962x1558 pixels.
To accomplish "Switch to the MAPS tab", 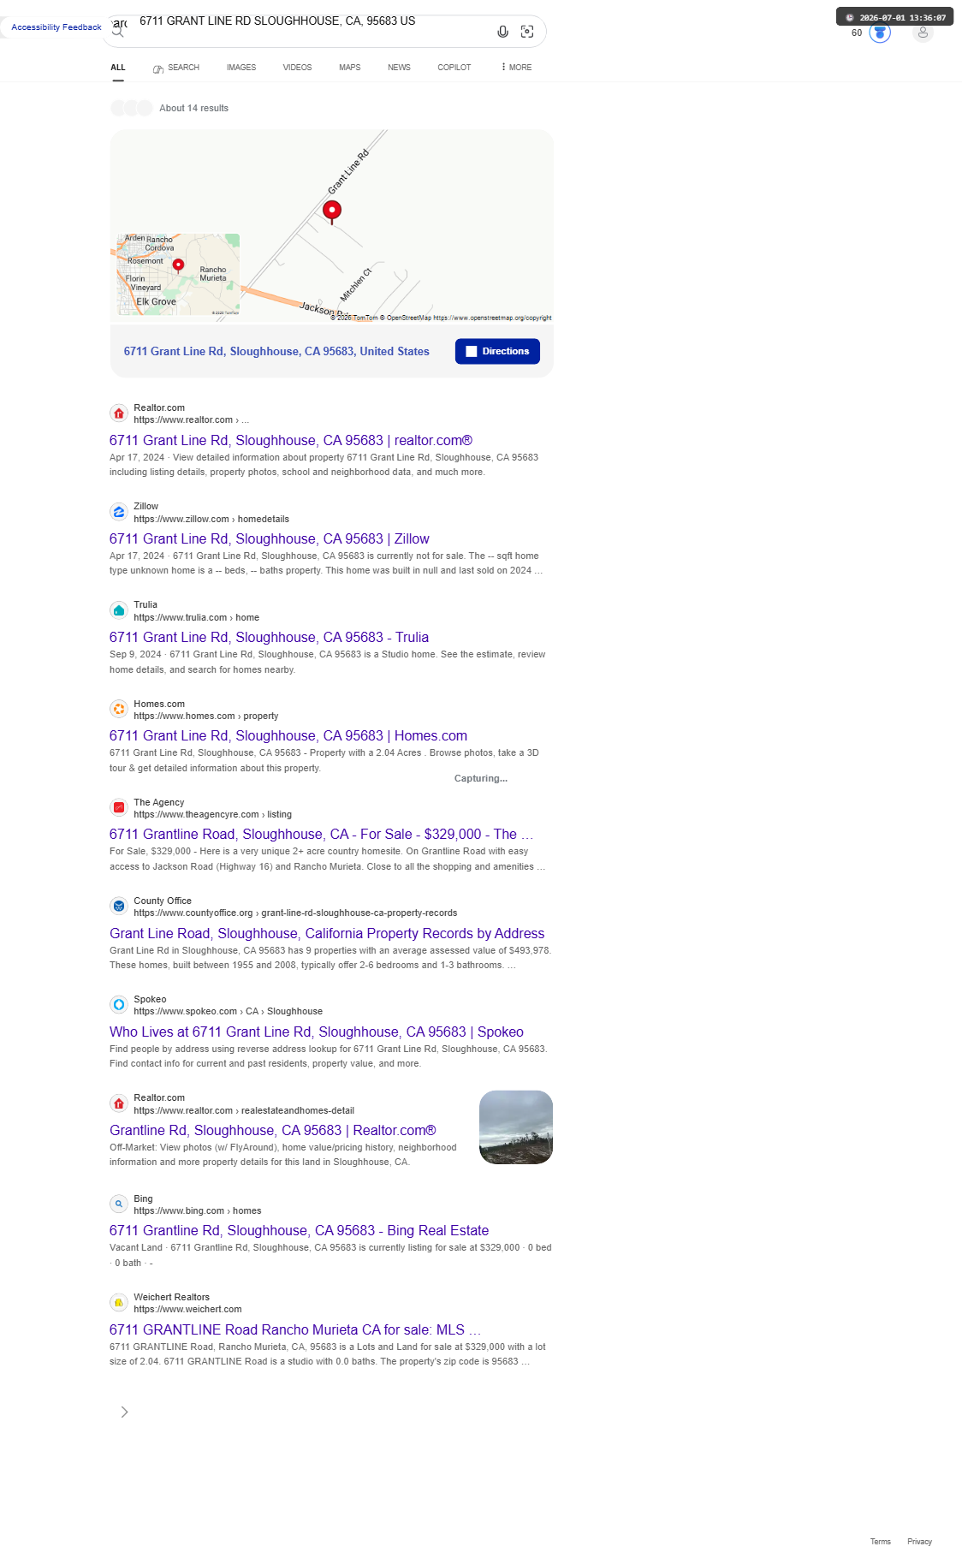I will coord(349,68).
